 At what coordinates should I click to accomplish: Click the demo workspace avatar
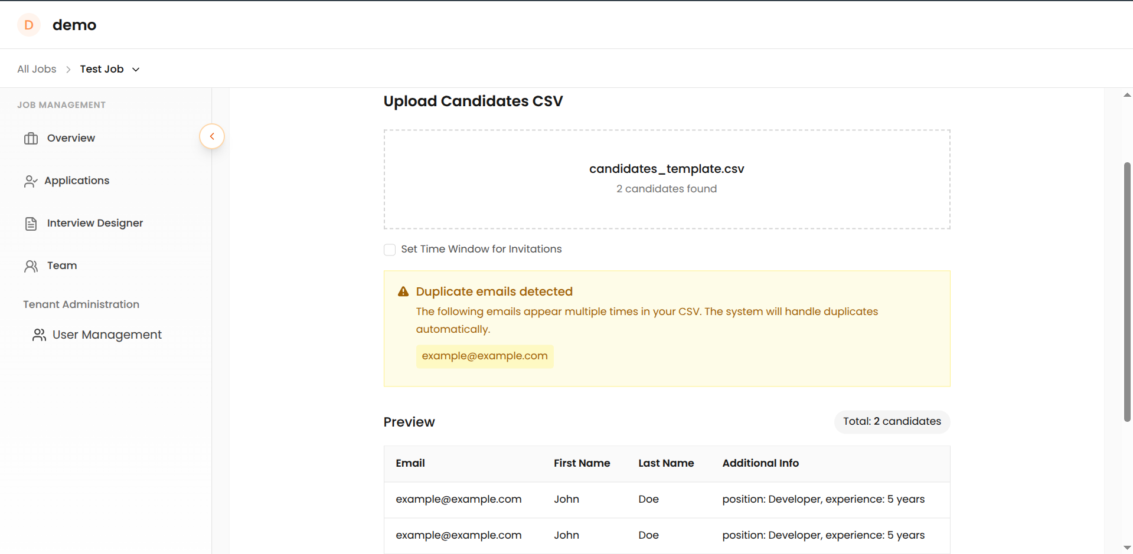pos(28,25)
